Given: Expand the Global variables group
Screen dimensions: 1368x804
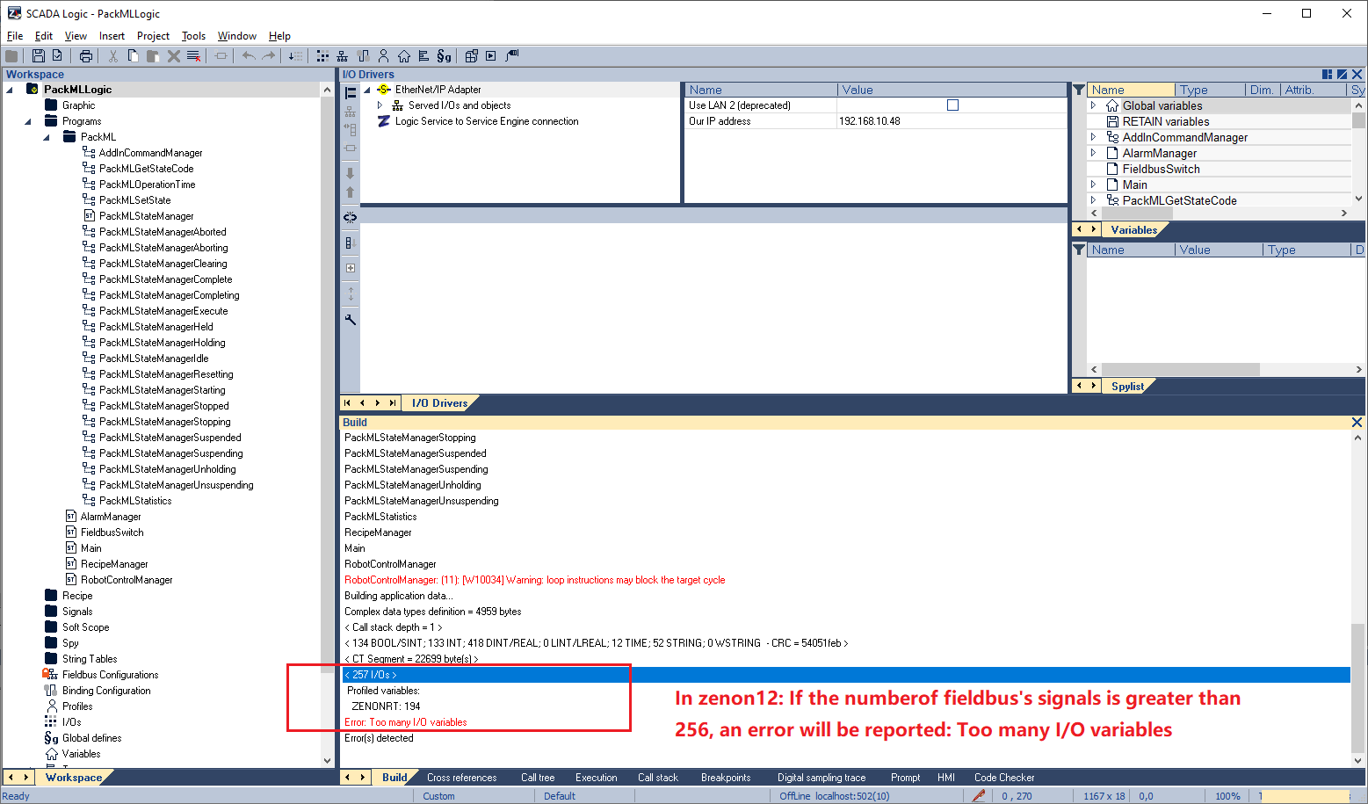Looking at the screenshot, I should 1094,105.
